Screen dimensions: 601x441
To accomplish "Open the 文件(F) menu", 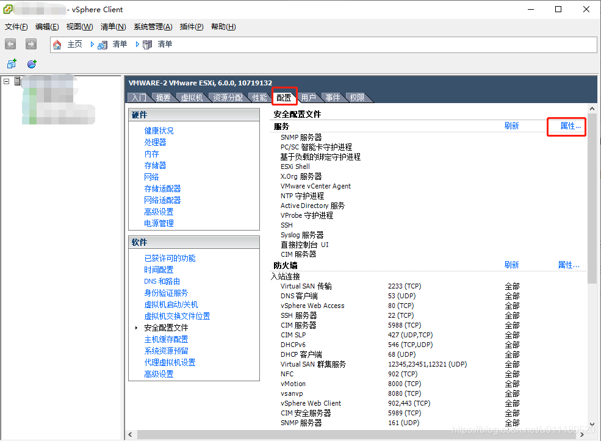I will point(16,27).
